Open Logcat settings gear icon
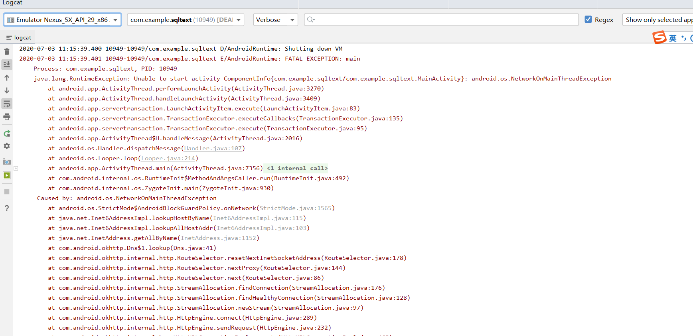693x336 pixels. [7, 146]
